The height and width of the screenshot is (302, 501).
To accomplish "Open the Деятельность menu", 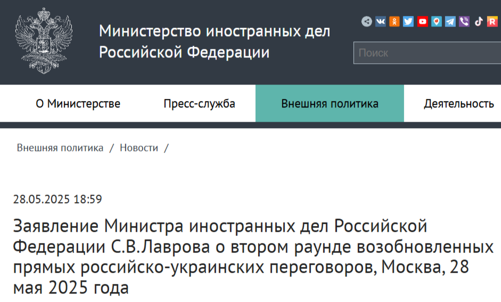I will pos(458,104).
